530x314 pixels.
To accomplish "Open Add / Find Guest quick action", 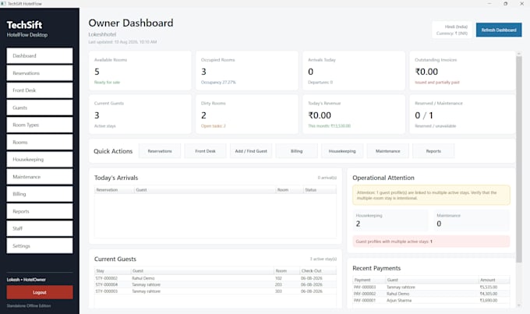I will point(251,151).
